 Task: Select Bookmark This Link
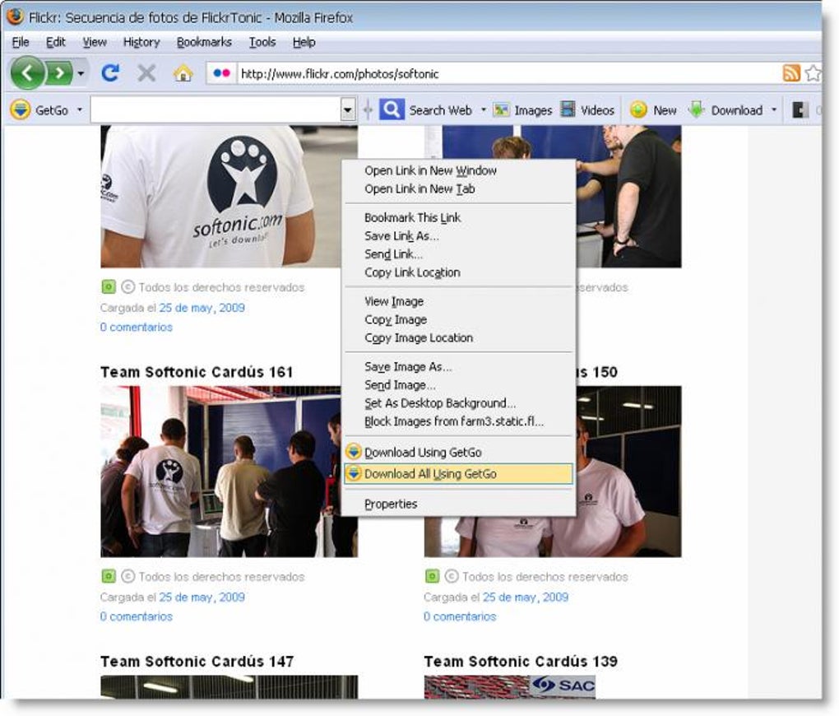(458, 217)
